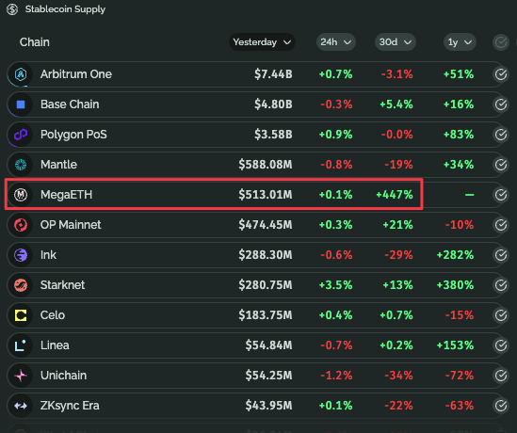517x433 pixels.
Task: Click the $588.08M supply value
Action: 266,165
